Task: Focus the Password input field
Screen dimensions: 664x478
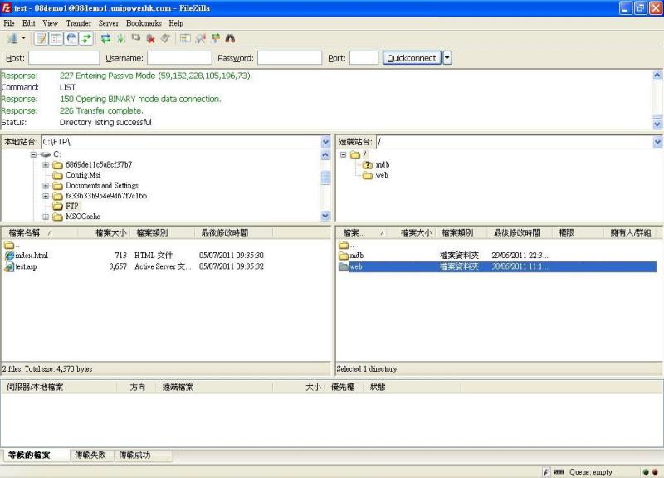Action: 290,58
